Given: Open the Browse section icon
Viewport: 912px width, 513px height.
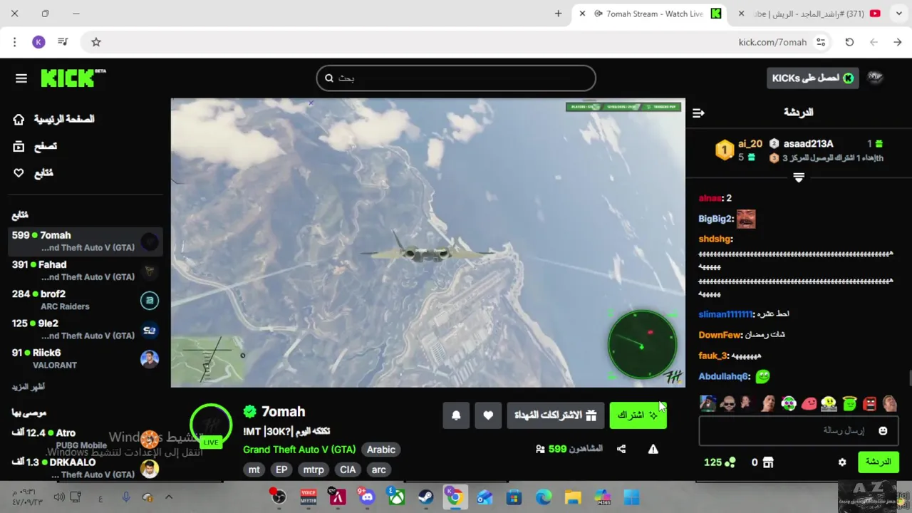Looking at the screenshot, I should coord(19,146).
